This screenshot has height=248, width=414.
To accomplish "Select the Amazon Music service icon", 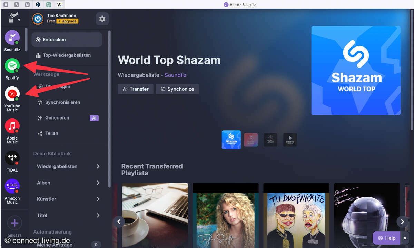I will coord(12,186).
